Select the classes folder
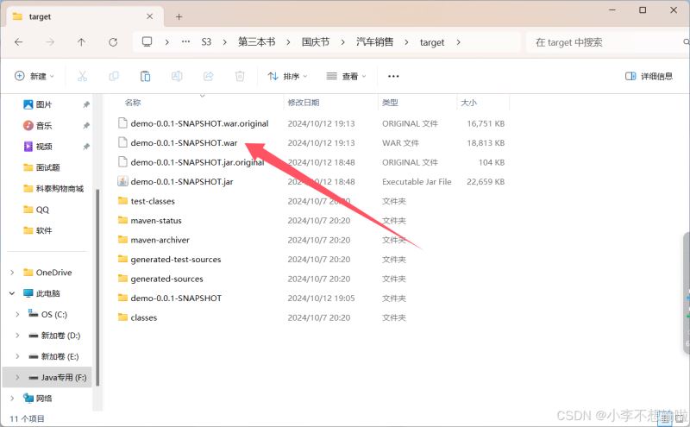 143,317
